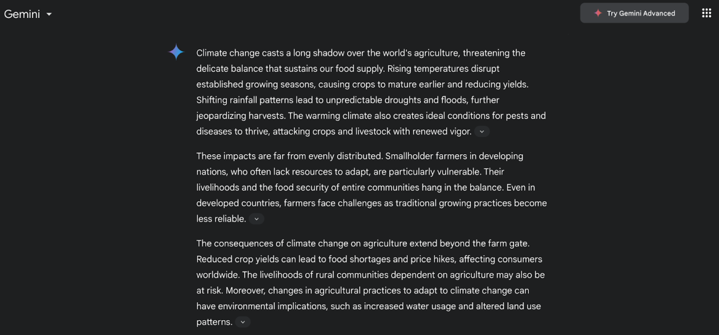The height and width of the screenshot is (335, 719).
Task: Click the red sparkle in Try Gemini Advanced
Action: pyautogui.click(x=598, y=13)
